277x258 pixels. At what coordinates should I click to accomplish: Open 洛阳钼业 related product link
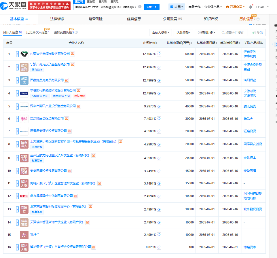point(250,80)
